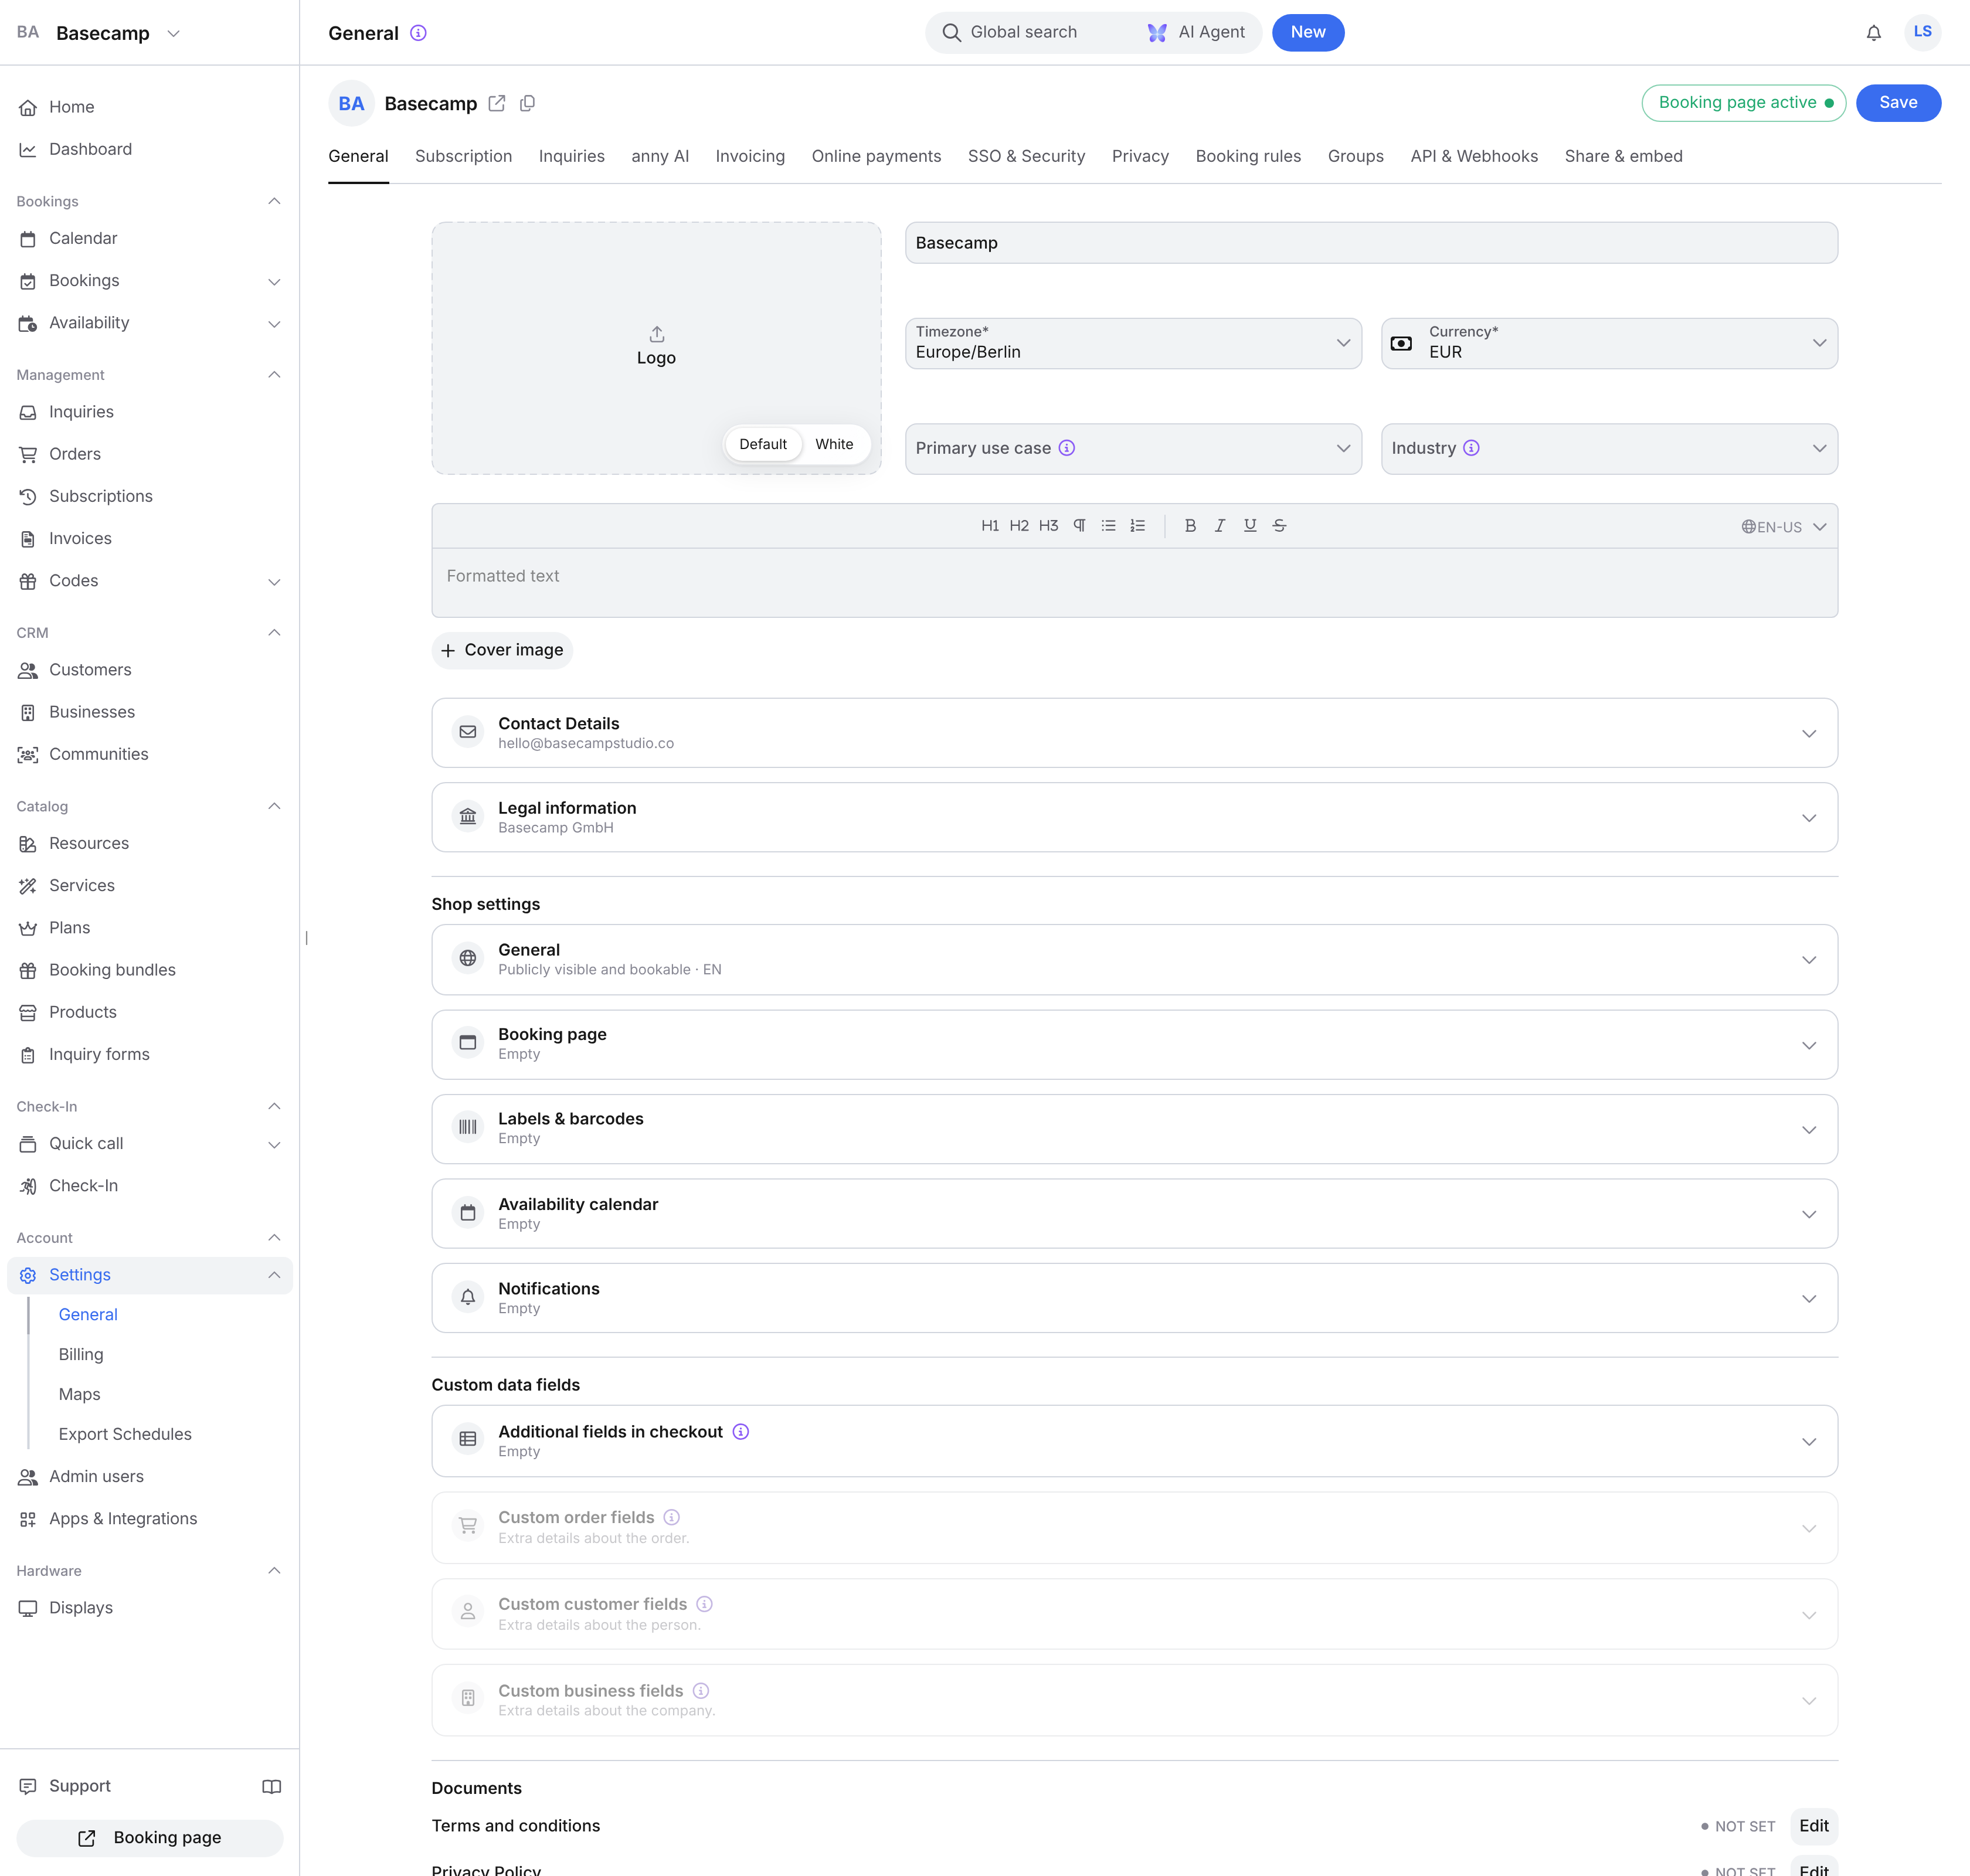Switch to Online payments tab
Image resolution: width=1970 pixels, height=1876 pixels.
tap(876, 156)
